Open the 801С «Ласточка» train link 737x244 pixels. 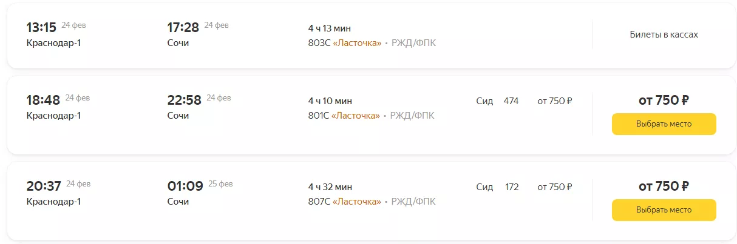coord(344,116)
